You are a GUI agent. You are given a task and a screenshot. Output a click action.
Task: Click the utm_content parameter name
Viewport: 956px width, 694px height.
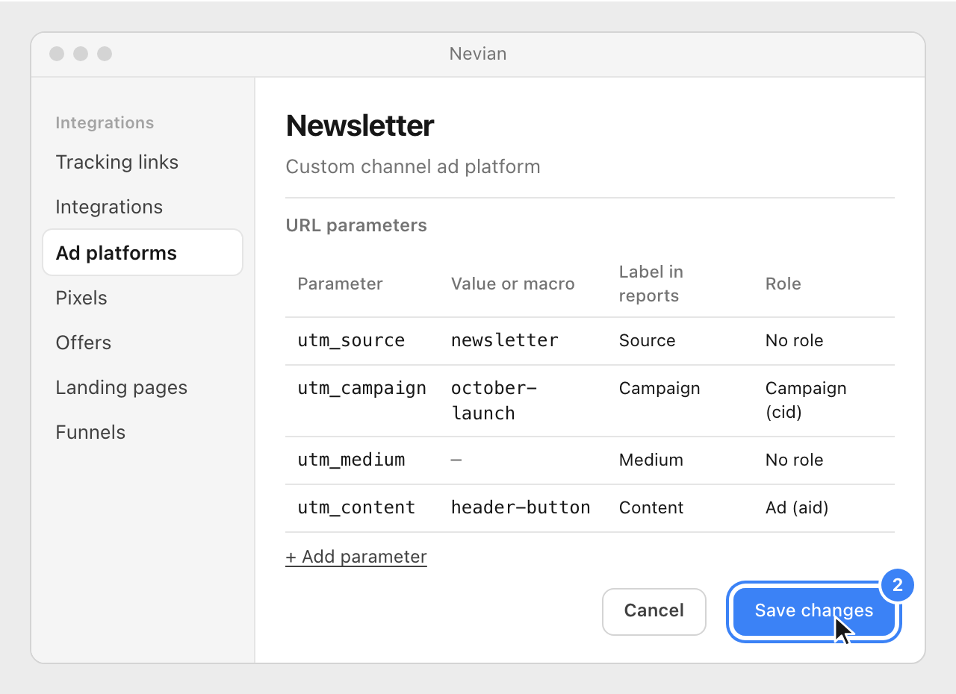pyautogui.click(x=356, y=507)
